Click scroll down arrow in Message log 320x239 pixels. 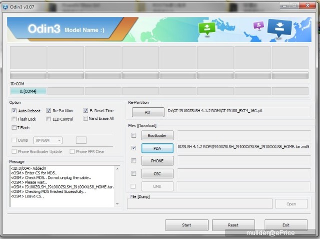pyautogui.click(x=117, y=204)
